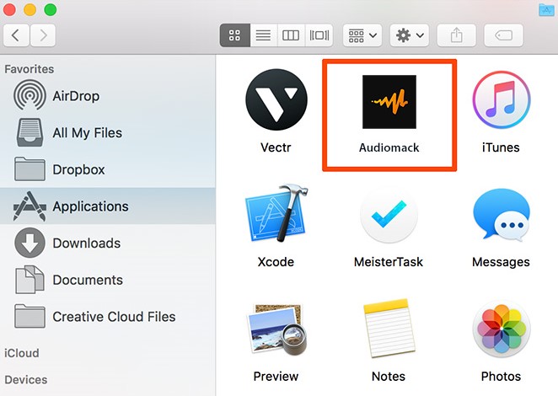This screenshot has width=558, height=396.
Task: Open the gear Action menu
Action: [x=410, y=35]
